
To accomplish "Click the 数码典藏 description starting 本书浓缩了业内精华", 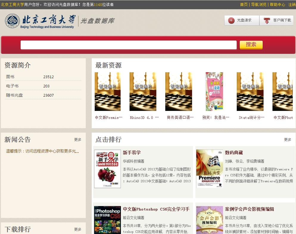I will (259, 175).
